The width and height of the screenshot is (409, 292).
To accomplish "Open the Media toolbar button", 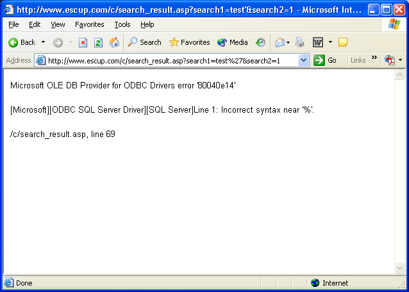I will (x=233, y=42).
